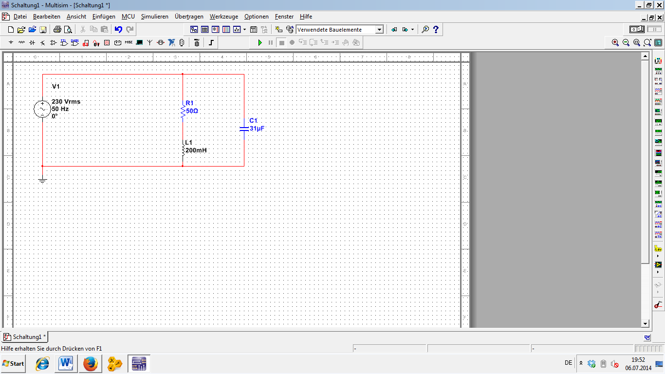Click the Zoom Out magnifier icon
This screenshot has height=374, width=665.
626,43
